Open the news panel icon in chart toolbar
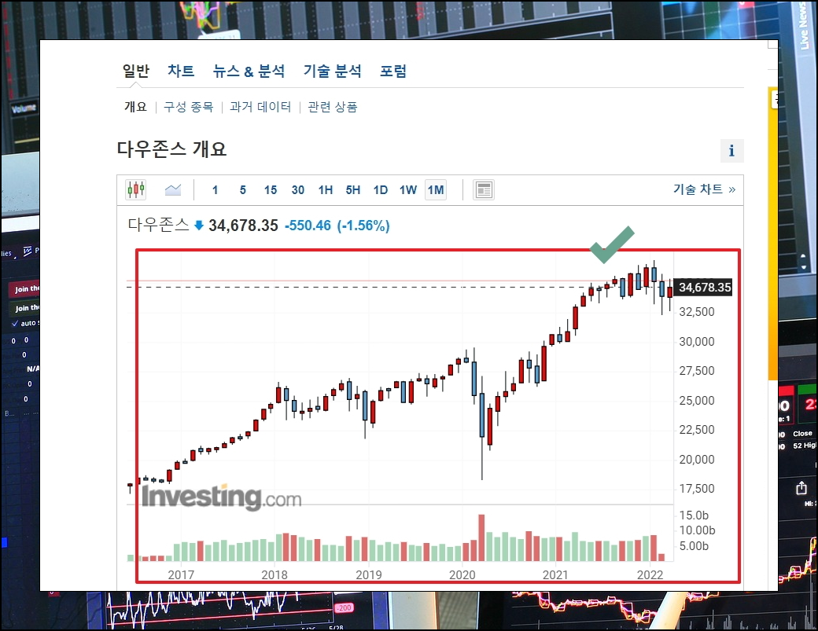 (484, 189)
